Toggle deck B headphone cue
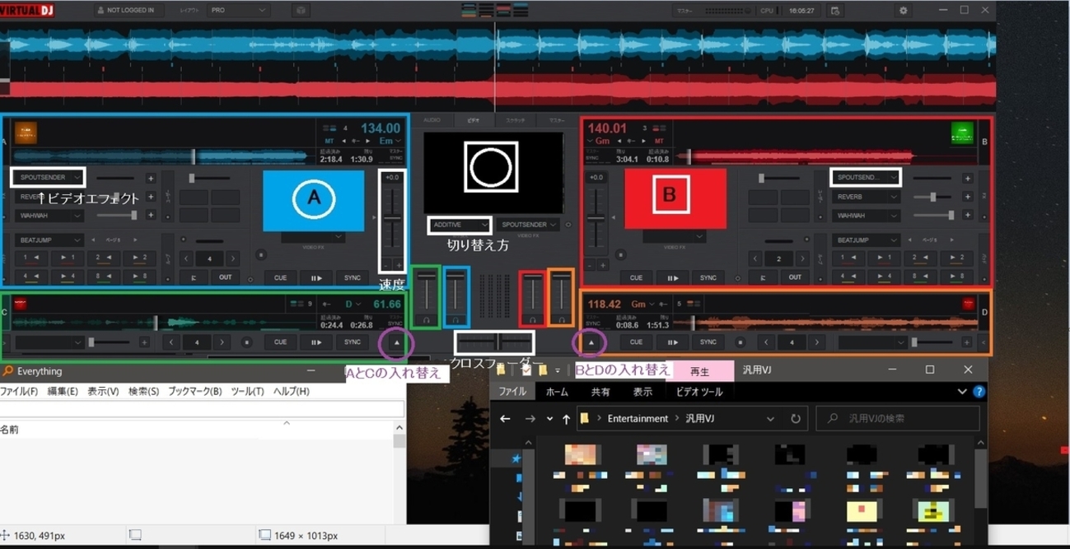 tap(533, 319)
